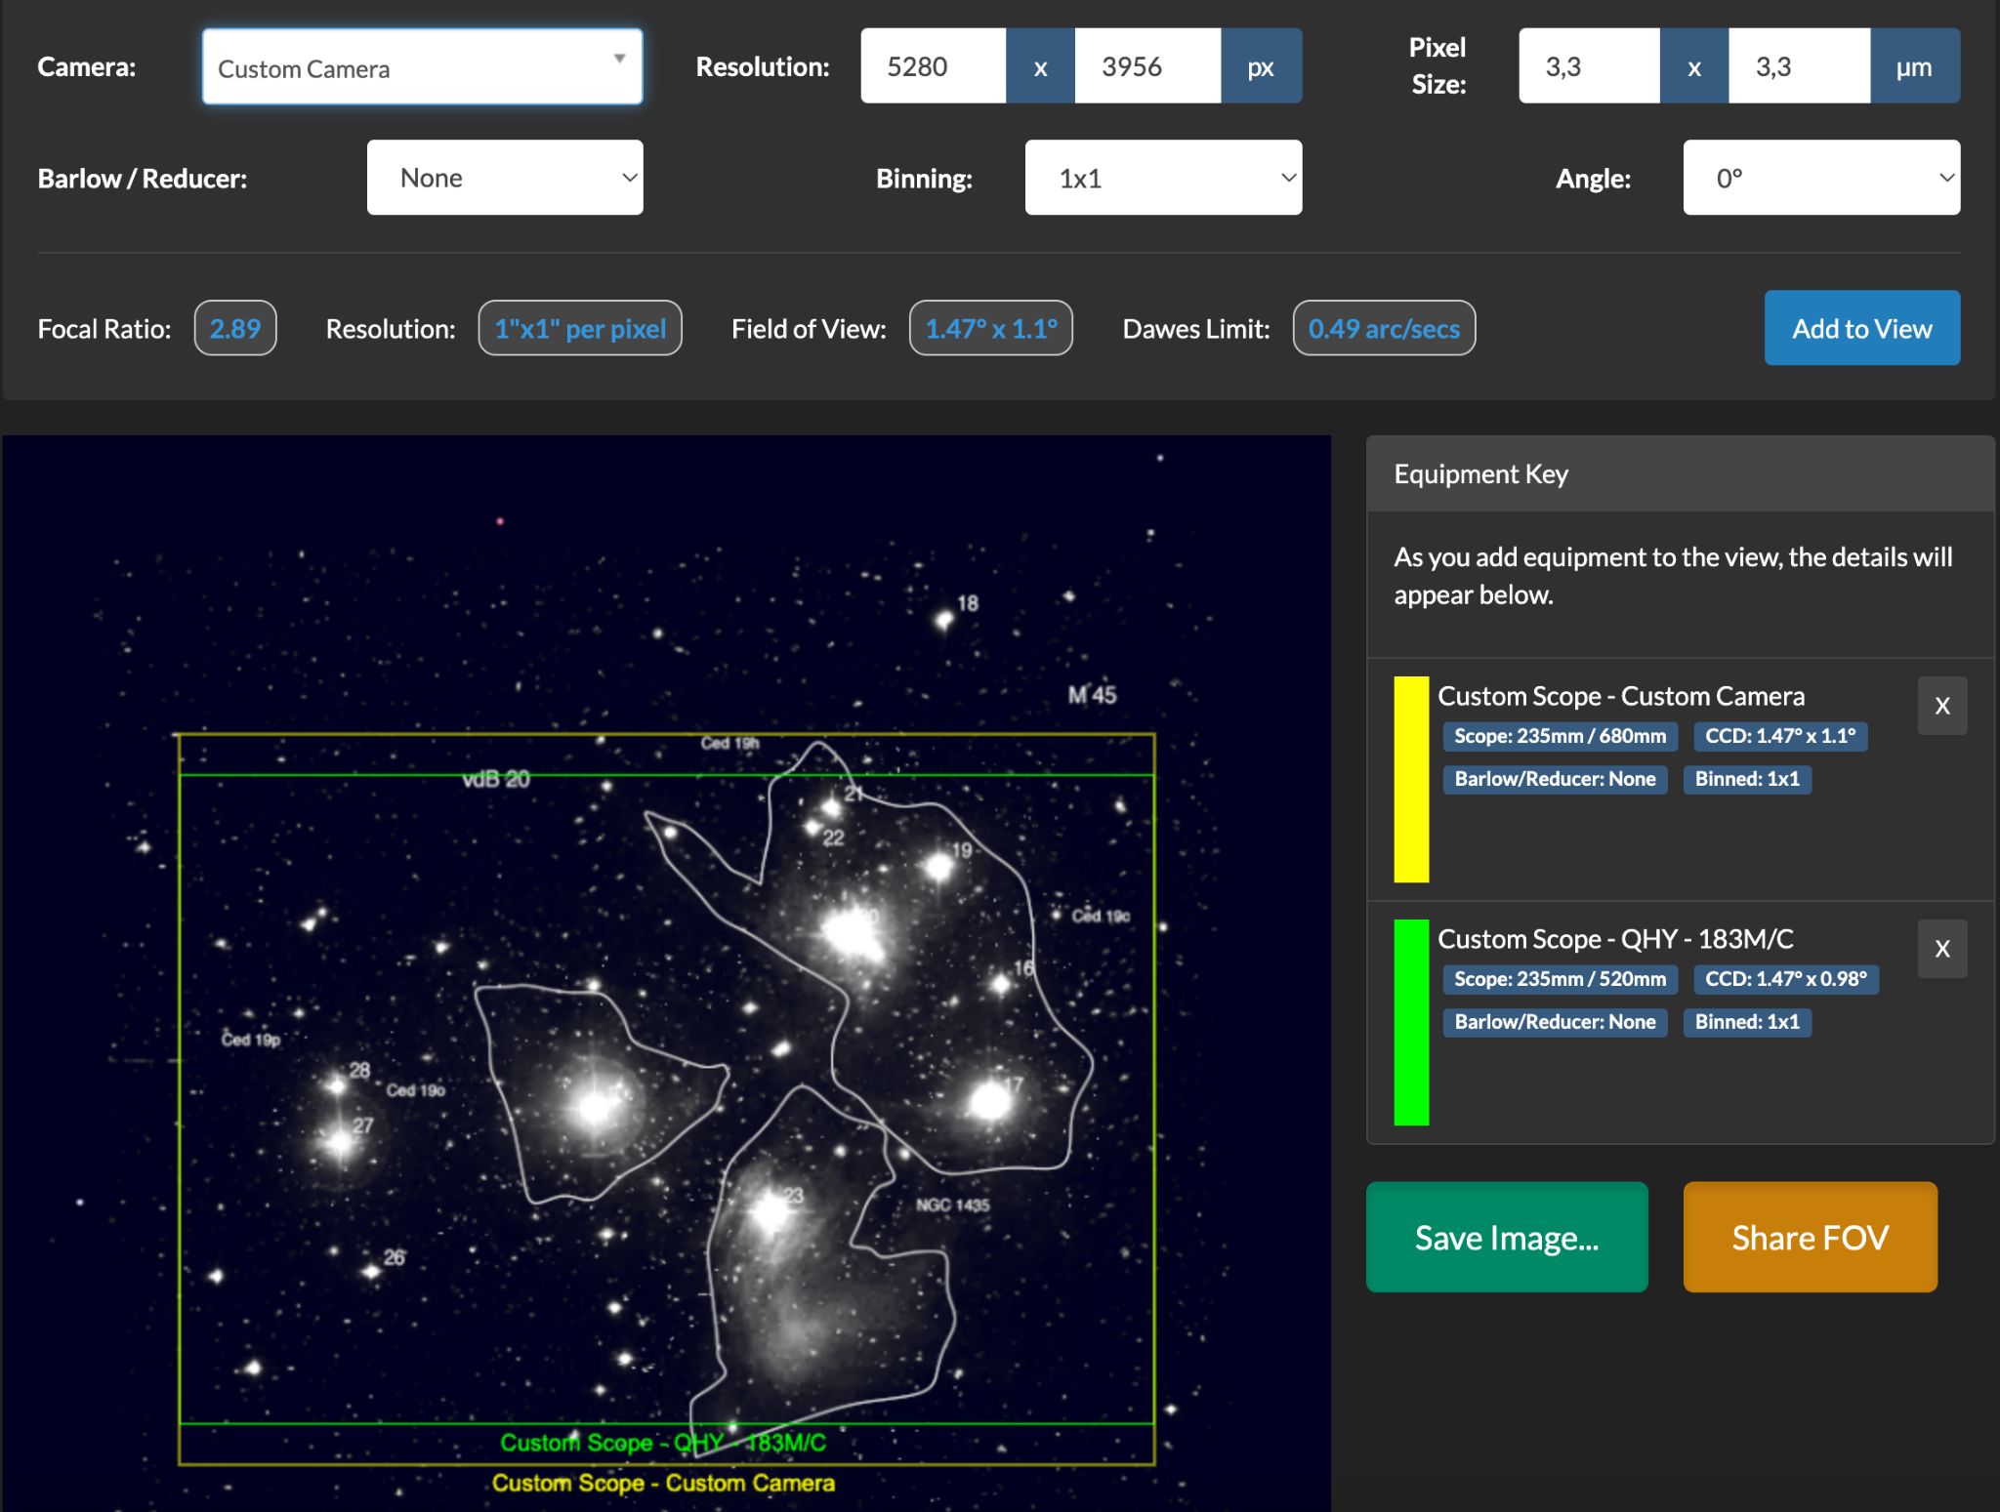The image size is (2000, 1512).
Task: Click the µm unit label beside pixel size
Action: tap(1914, 66)
